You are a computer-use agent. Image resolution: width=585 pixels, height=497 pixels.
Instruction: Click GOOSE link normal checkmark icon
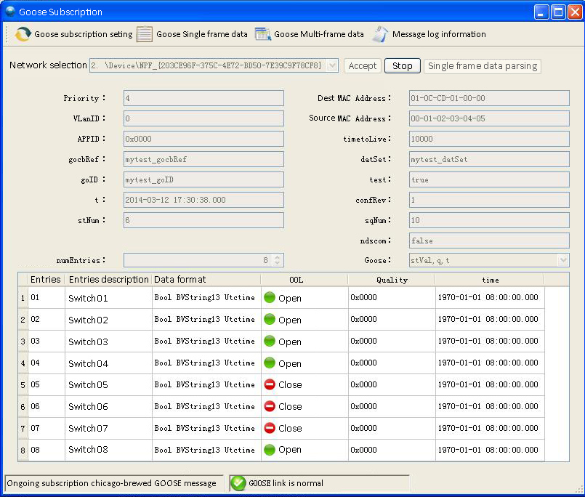tap(238, 483)
